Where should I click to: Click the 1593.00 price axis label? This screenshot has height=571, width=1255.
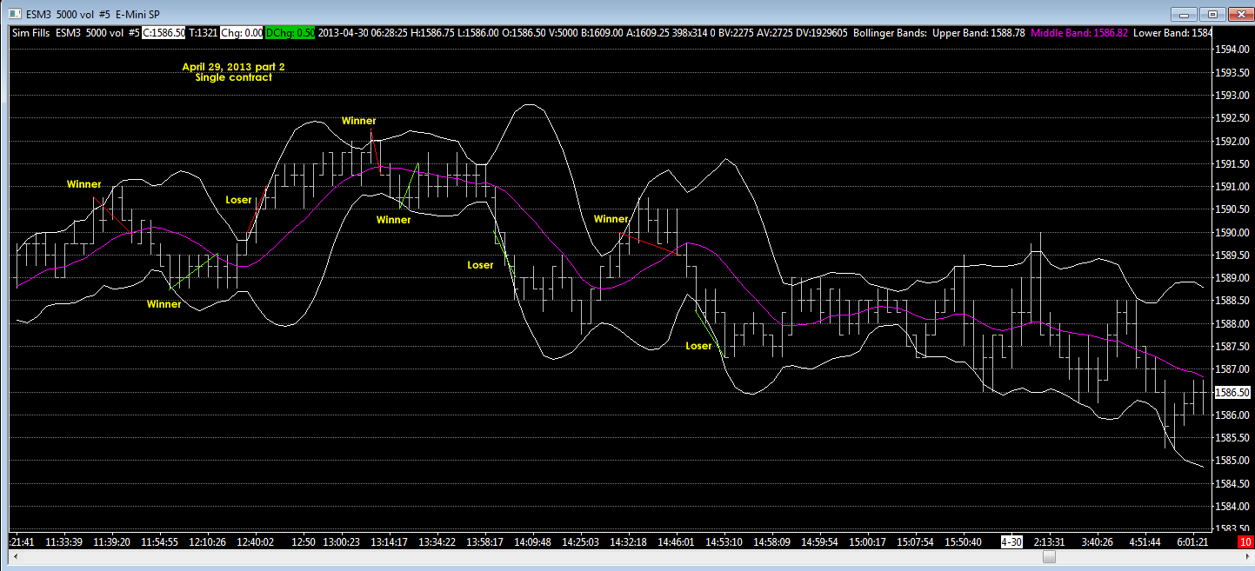pyautogui.click(x=1234, y=95)
